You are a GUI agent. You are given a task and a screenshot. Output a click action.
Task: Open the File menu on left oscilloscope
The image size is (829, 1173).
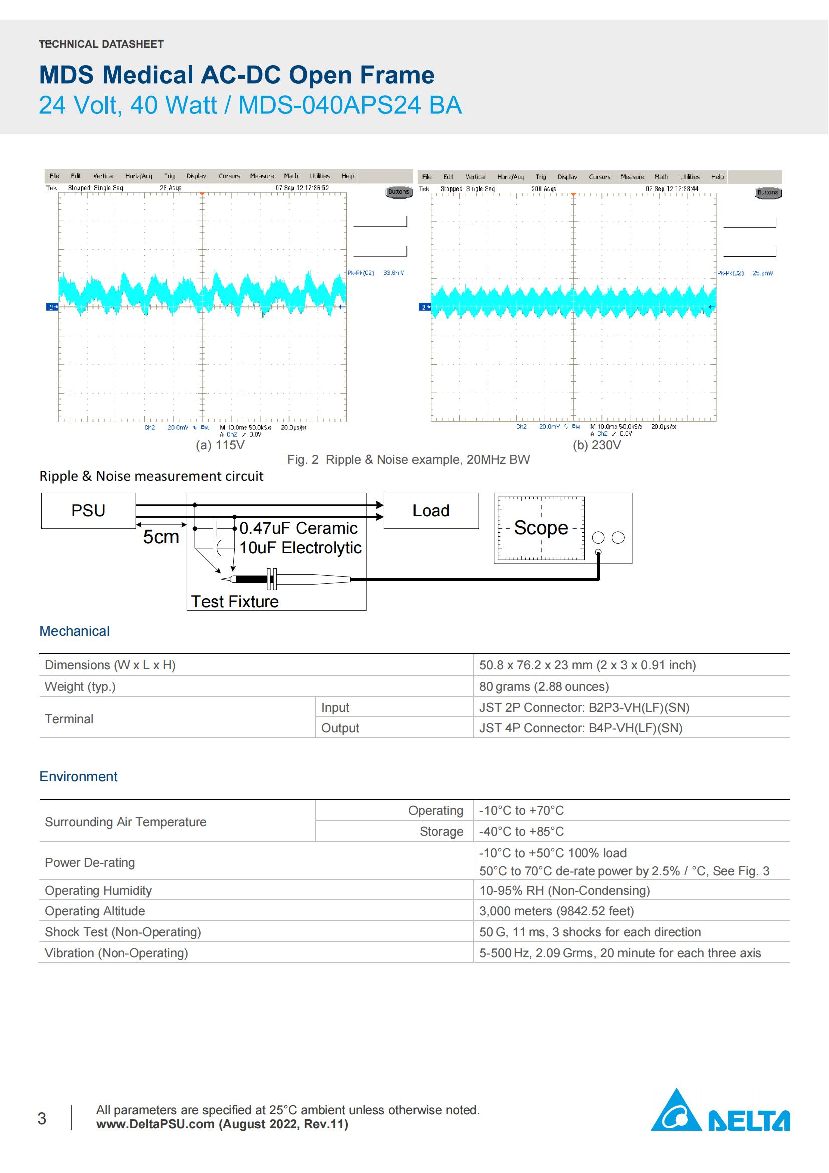pyautogui.click(x=54, y=176)
